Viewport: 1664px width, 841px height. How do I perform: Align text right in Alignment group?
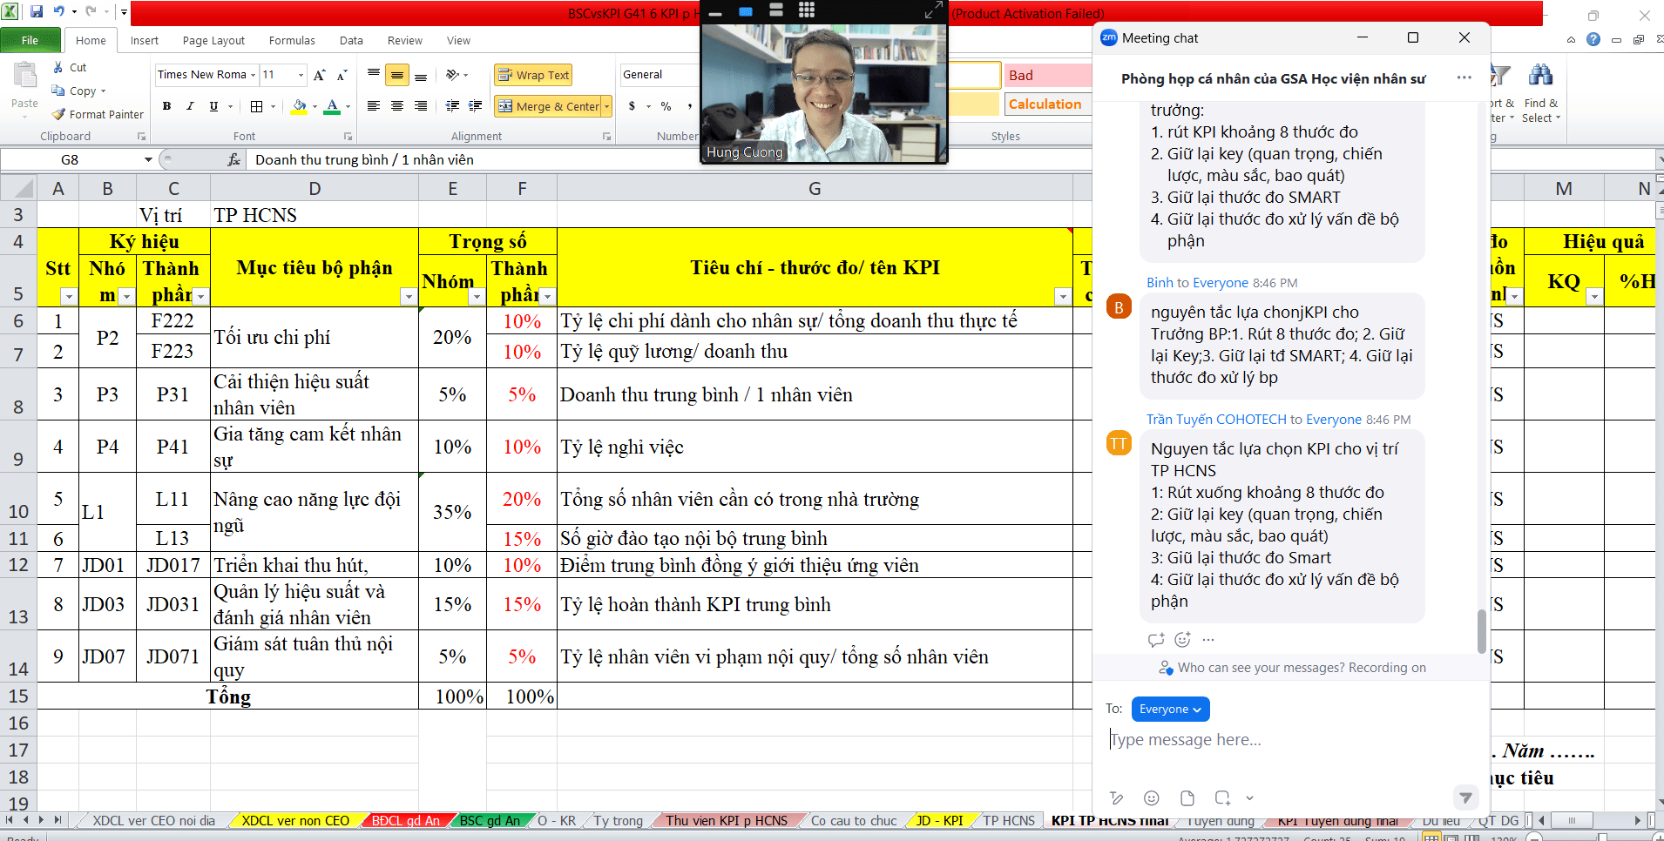[421, 106]
